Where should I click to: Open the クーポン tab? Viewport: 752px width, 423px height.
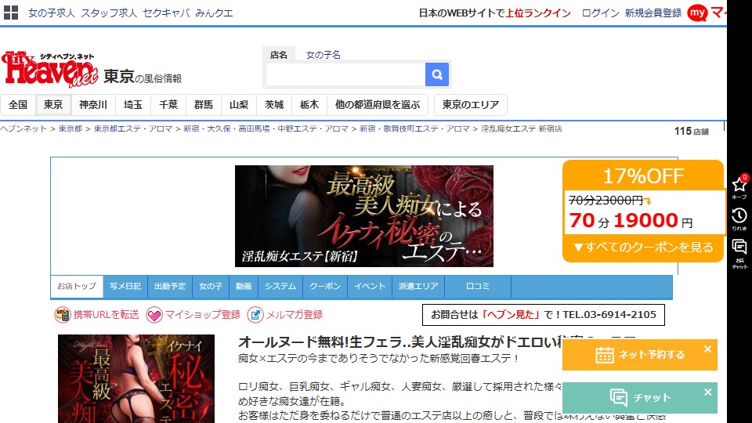325,287
